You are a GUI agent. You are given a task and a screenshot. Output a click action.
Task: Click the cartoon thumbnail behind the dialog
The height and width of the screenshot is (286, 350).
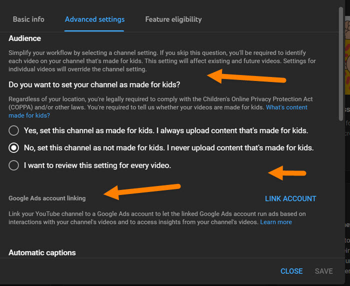(x=347, y=56)
